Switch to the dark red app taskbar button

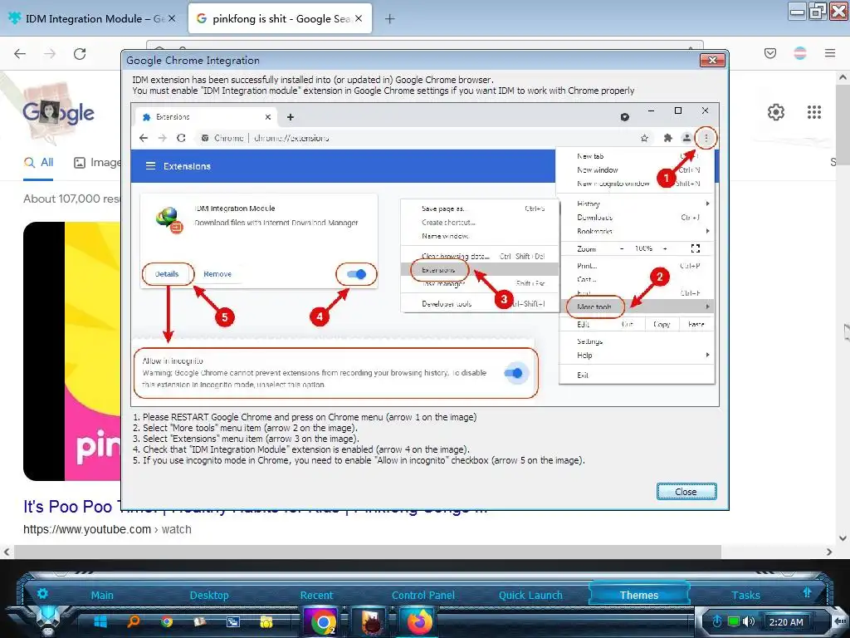[x=371, y=621]
